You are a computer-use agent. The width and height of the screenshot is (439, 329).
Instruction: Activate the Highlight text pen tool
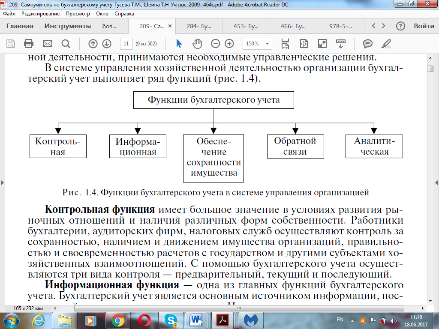[x=386, y=44]
